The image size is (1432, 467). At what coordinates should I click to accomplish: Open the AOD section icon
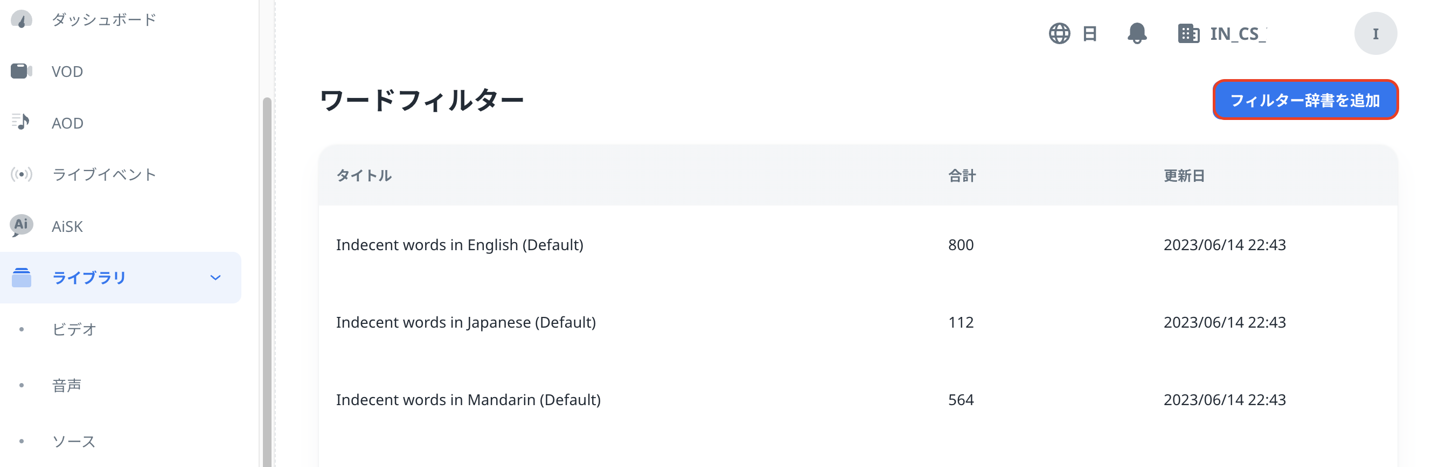tap(20, 122)
